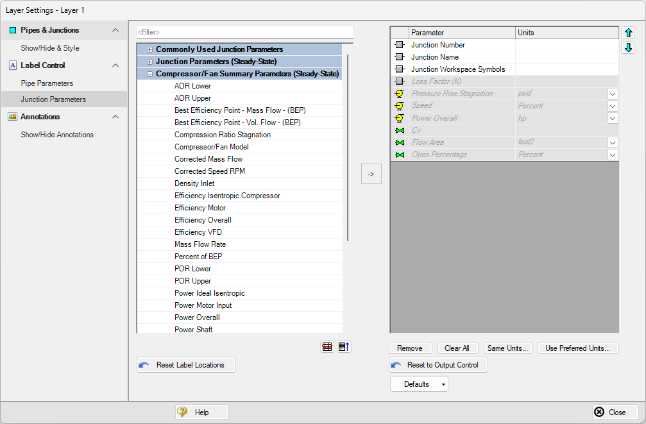
Task: Open units dropdown for Open Percentage
Action: (613, 155)
